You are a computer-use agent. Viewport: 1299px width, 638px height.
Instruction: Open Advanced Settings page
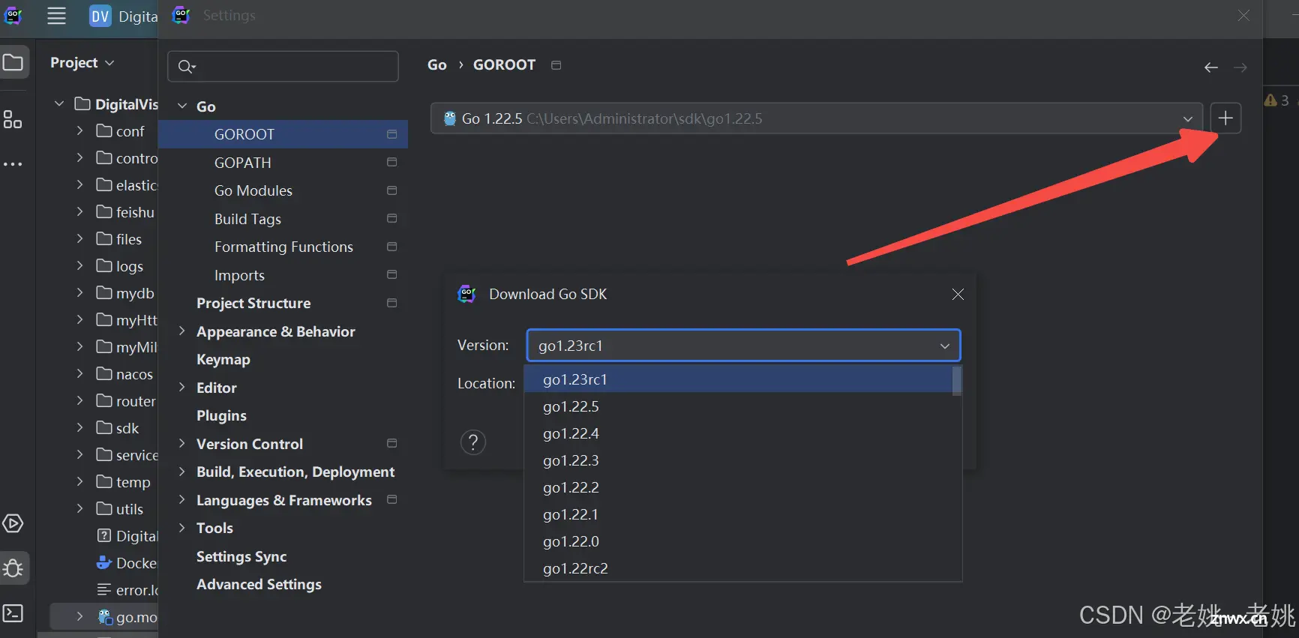tap(259, 584)
